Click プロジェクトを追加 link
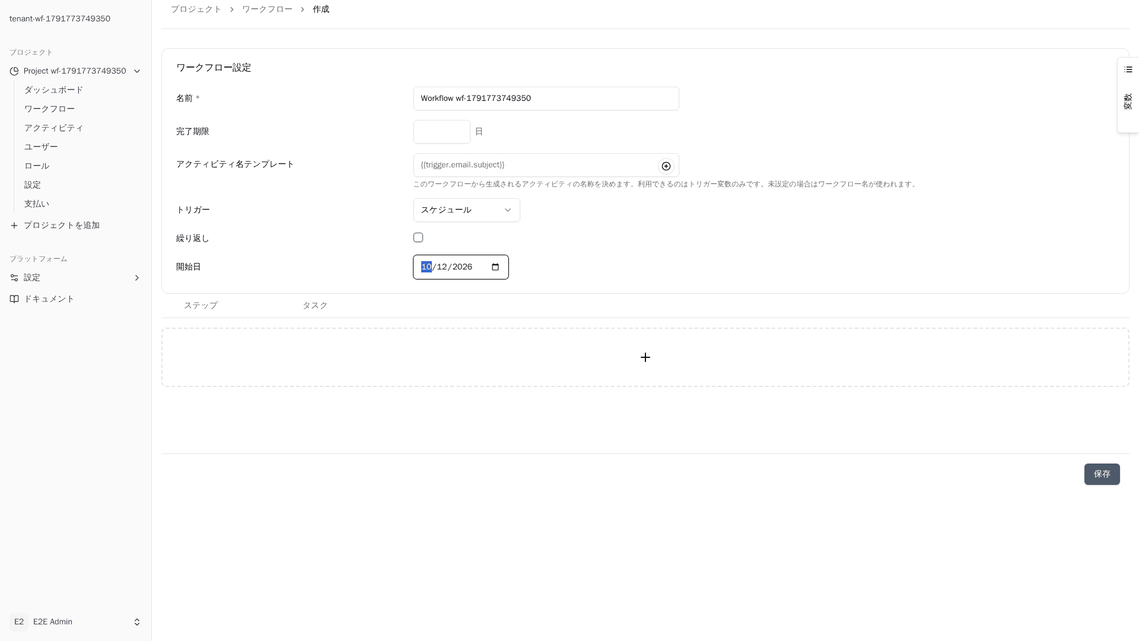 (62, 226)
